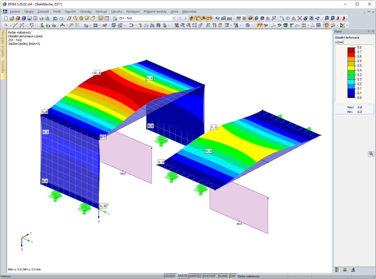376x279 pixels.
Task: Open an existing file with folder icon
Action: tap(12, 18)
